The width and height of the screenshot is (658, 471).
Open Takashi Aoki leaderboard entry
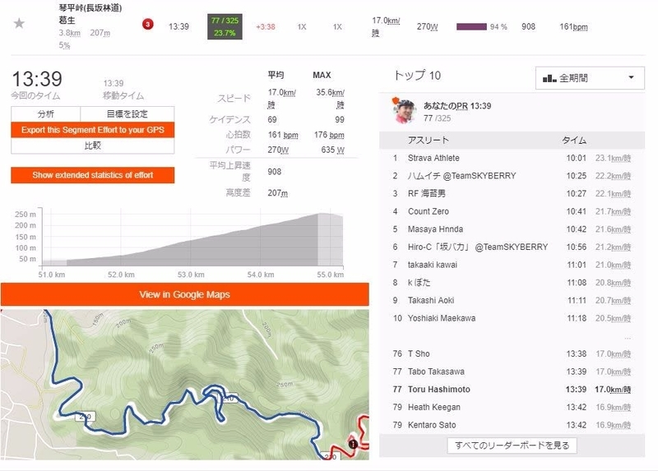click(x=430, y=300)
